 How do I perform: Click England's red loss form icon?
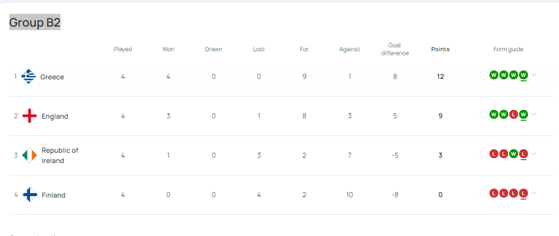click(514, 114)
